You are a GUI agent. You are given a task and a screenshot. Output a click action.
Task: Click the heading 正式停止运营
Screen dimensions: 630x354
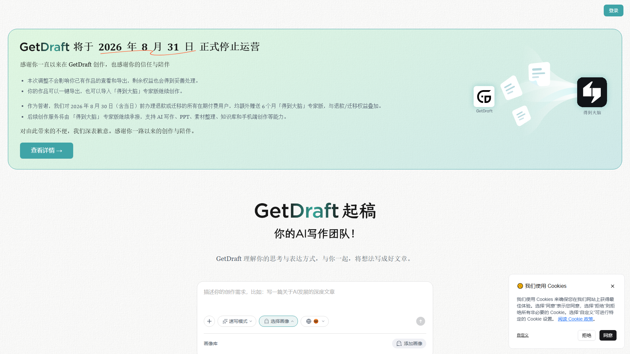(230, 47)
